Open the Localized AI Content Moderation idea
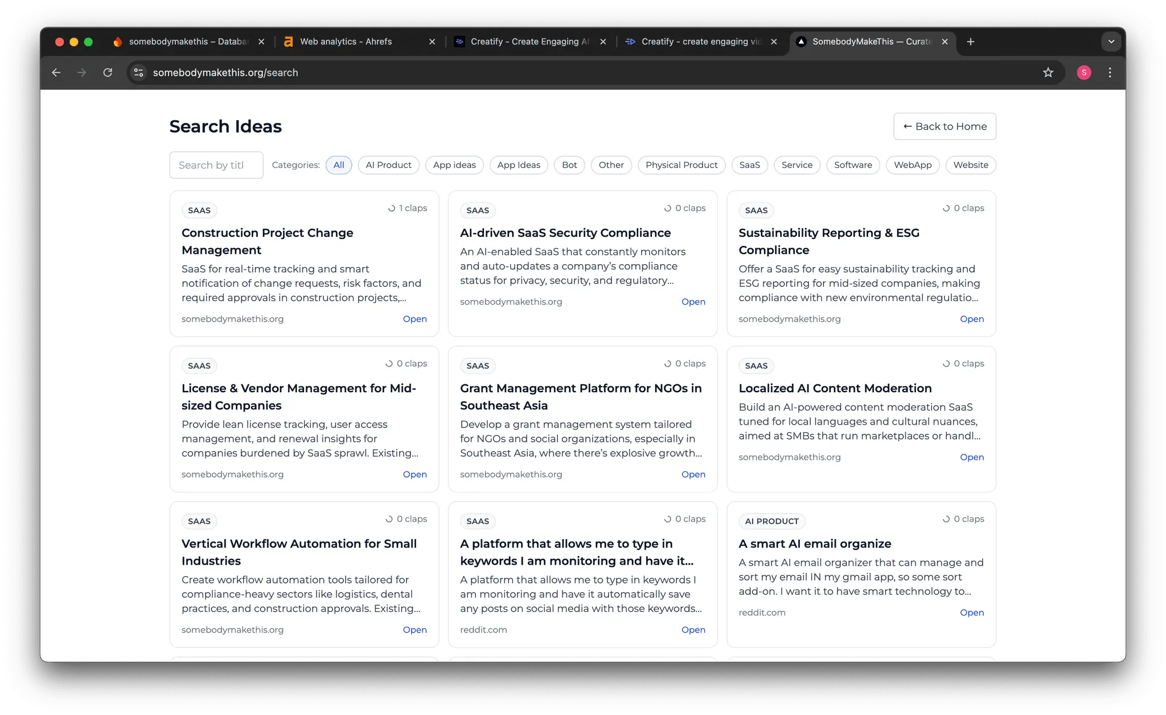1166x715 pixels. [972, 457]
